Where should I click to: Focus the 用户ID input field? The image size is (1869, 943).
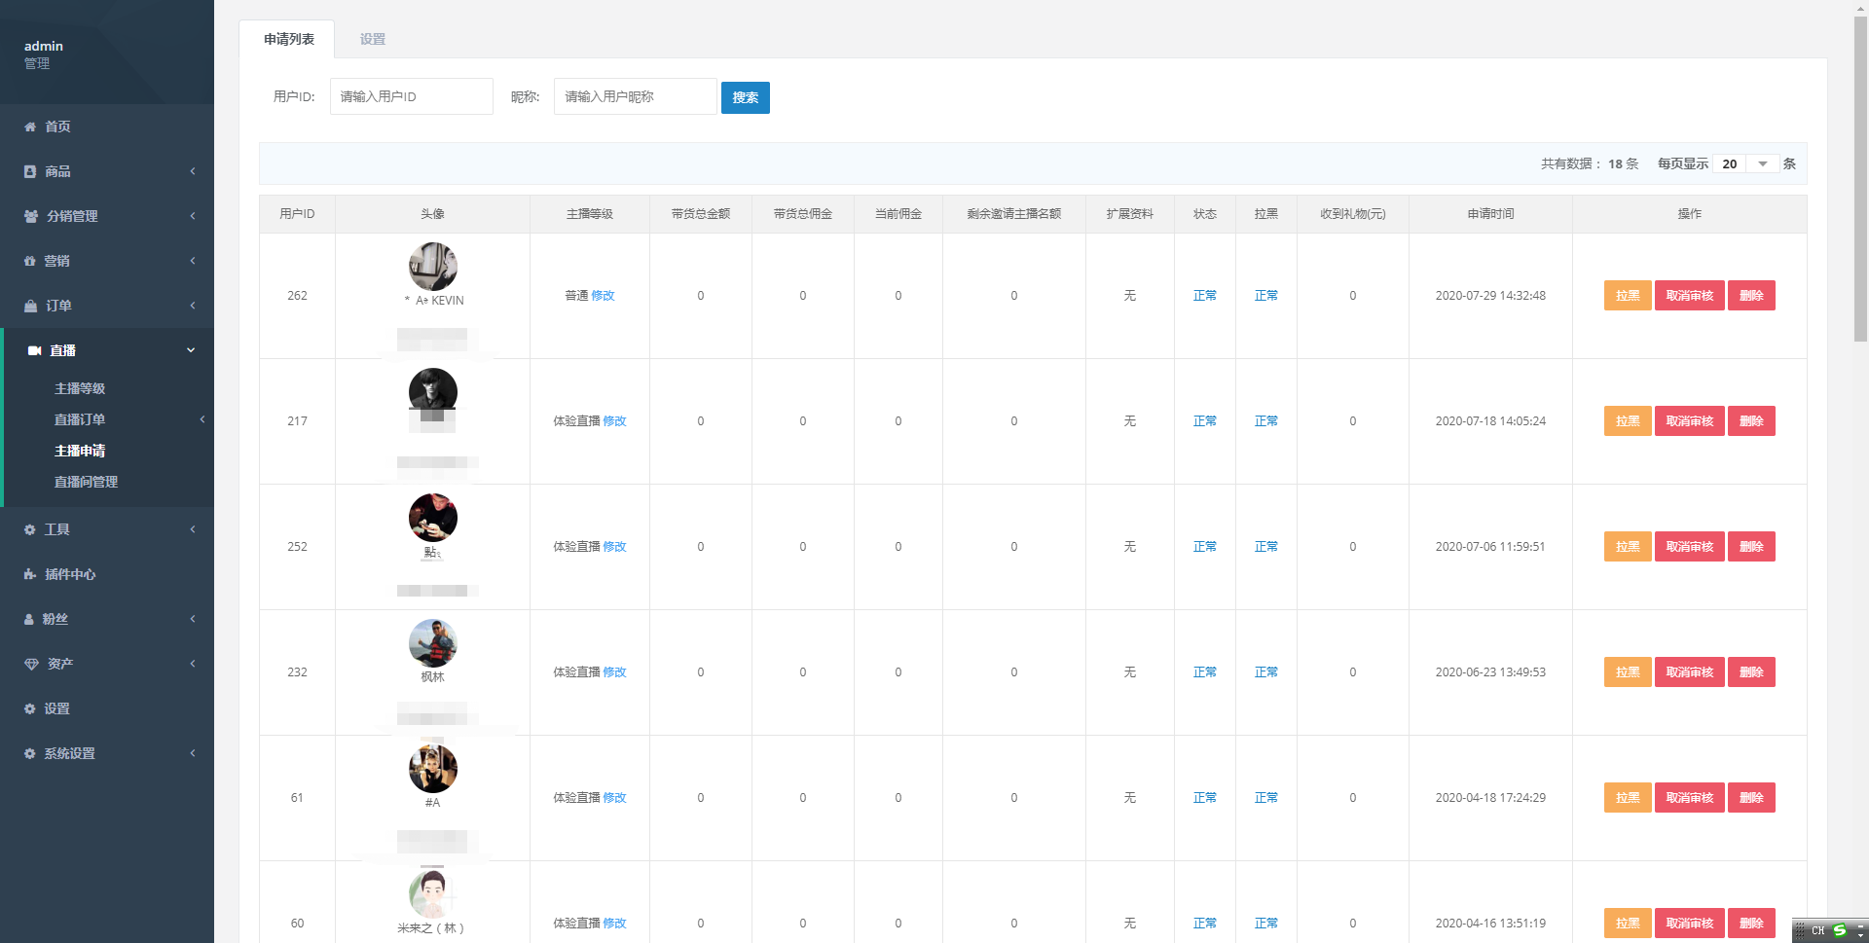(x=411, y=97)
